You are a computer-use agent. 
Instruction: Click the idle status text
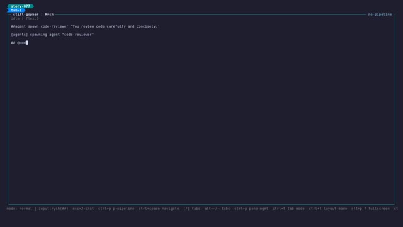(15, 18)
